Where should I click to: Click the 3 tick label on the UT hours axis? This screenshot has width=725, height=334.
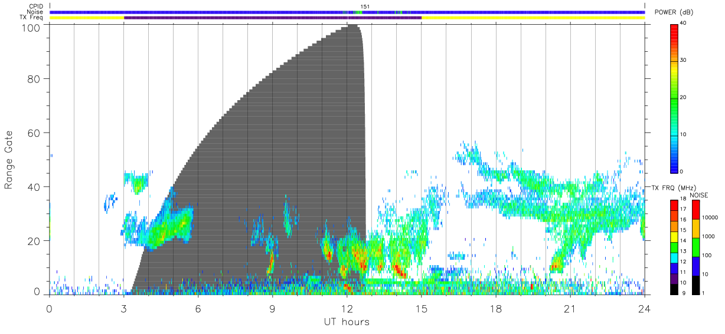pos(123,309)
